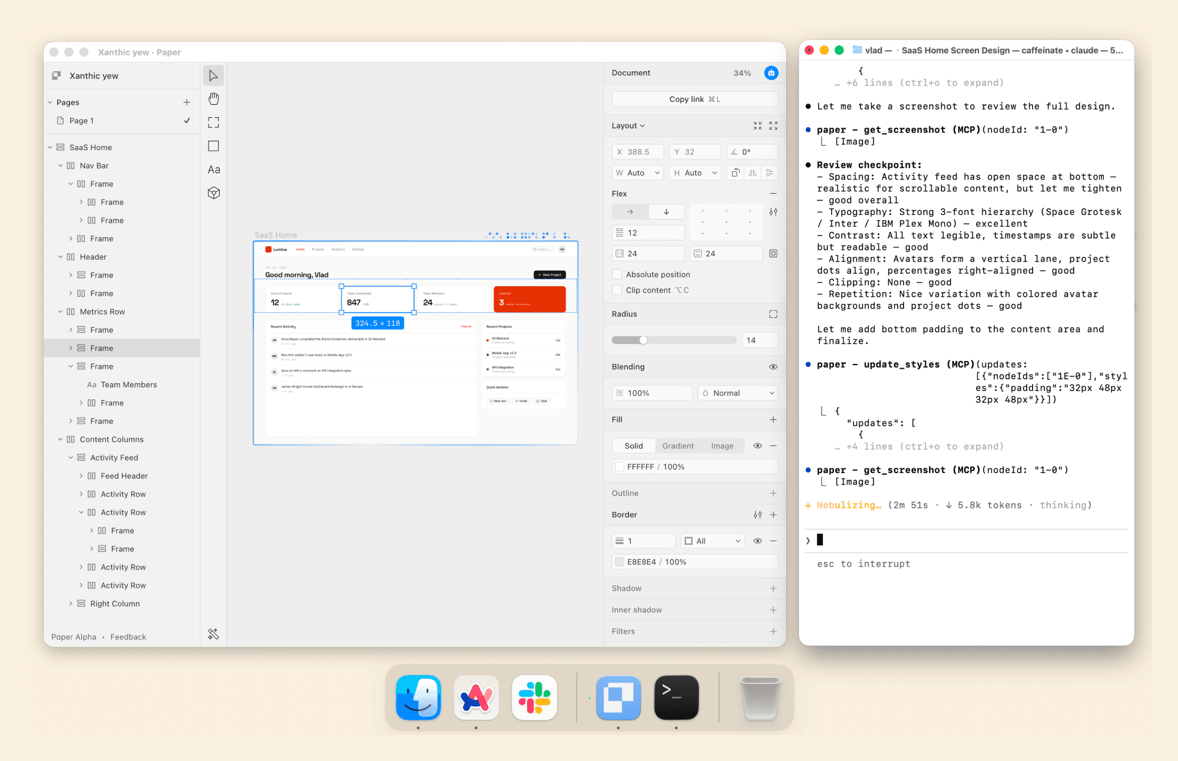Viewport: 1178px width, 761px height.
Task: Collapse the Metrics Row layer
Action: coord(60,312)
